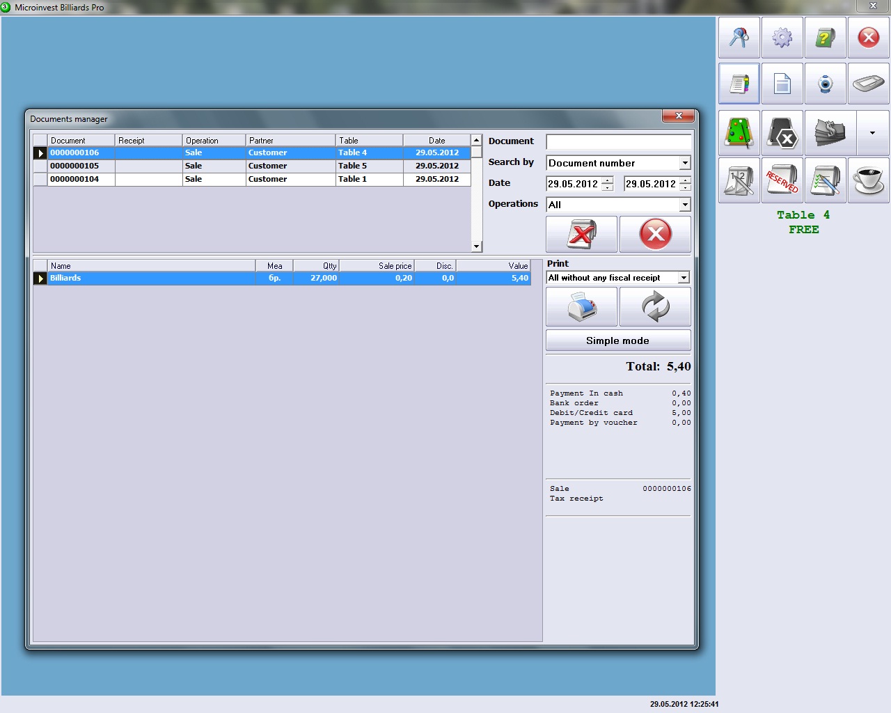The width and height of the screenshot is (891, 713).
Task: Click the Value column header
Action: click(x=494, y=266)
